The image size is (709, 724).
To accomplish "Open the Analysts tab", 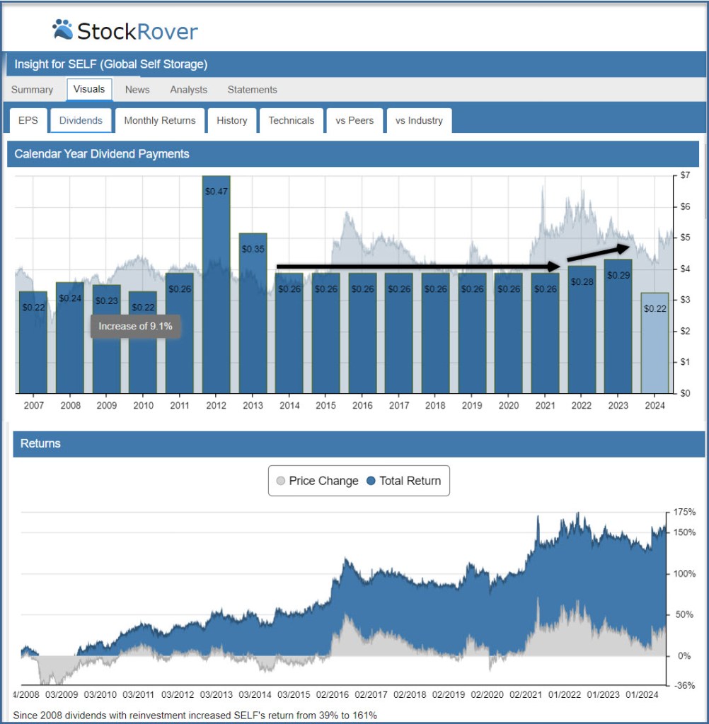I will coord(188,90).
